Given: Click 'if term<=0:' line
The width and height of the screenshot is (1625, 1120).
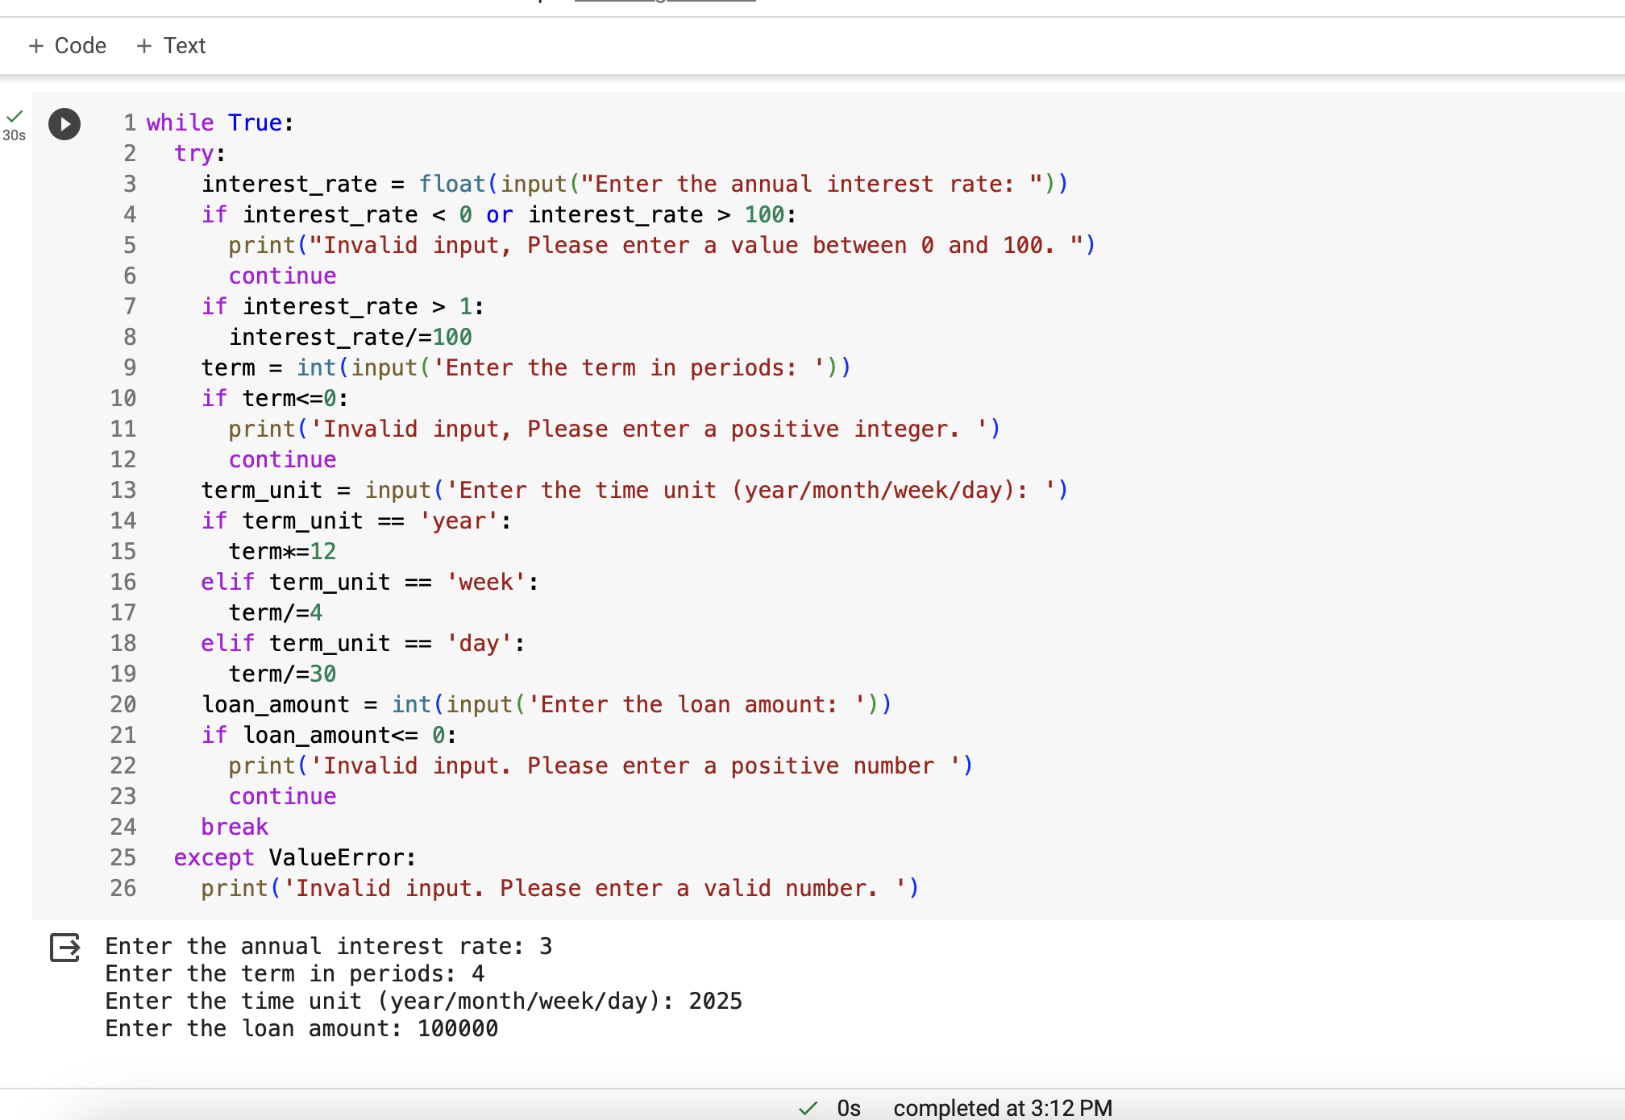Looking at the screenshot, I should pyautogui.click(x=275, y=398).
